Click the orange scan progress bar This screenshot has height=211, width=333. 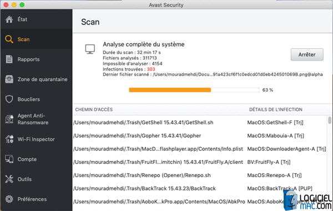pos(194,90)
